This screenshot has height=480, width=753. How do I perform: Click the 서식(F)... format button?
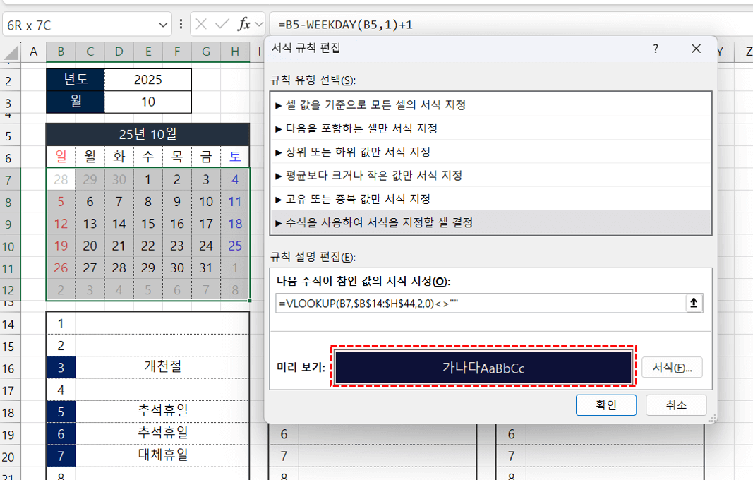(672, 368)
